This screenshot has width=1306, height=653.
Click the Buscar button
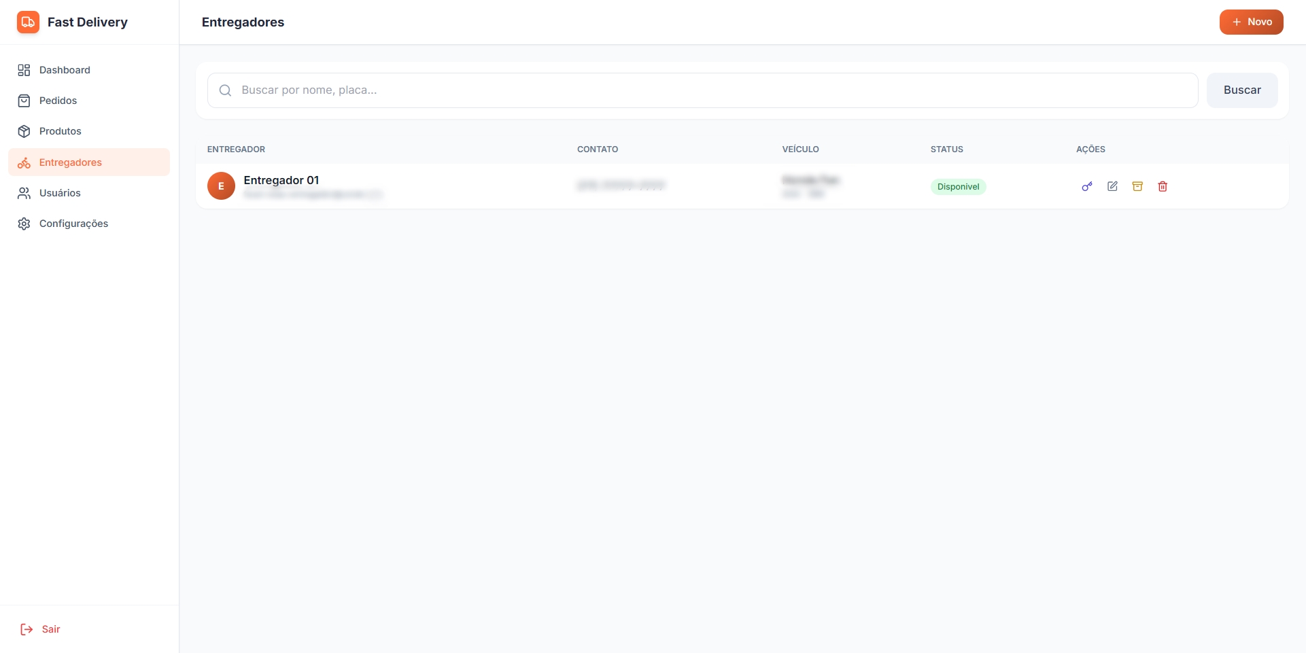coord(1241,90)
